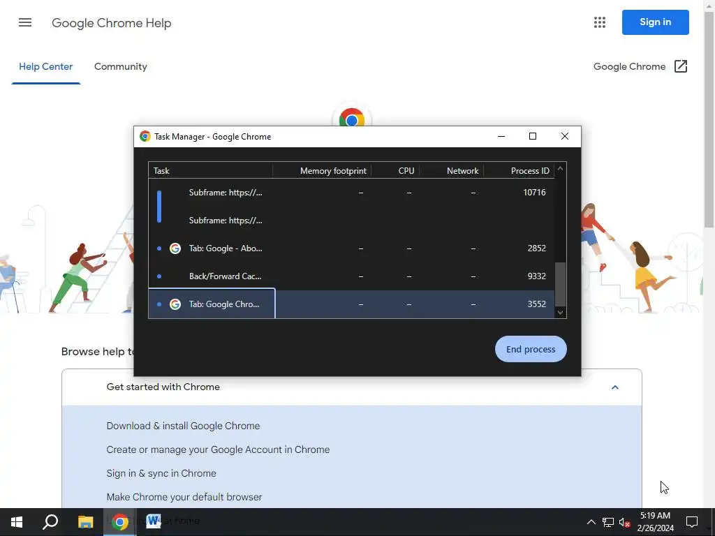This screenshot has width=715, height=536.
Task: Click process ID 3552
Action: (x=537, y=304)
